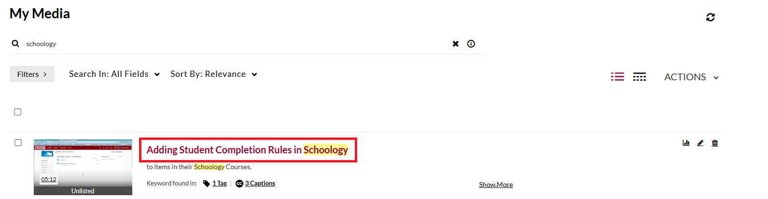Click the refresh media icon

[x=710, y=17]
